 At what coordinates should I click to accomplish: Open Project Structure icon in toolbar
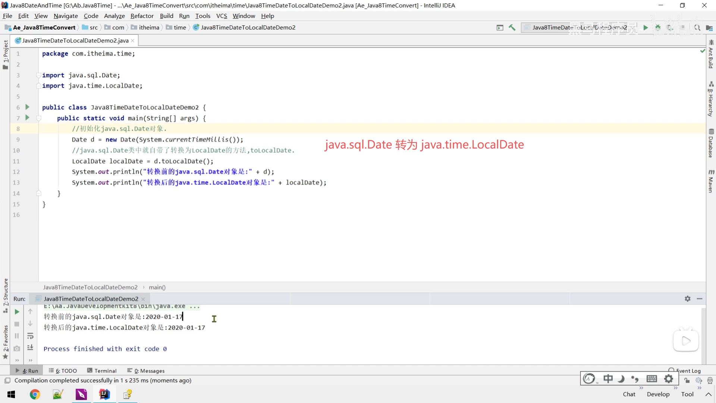coord(709,28)
